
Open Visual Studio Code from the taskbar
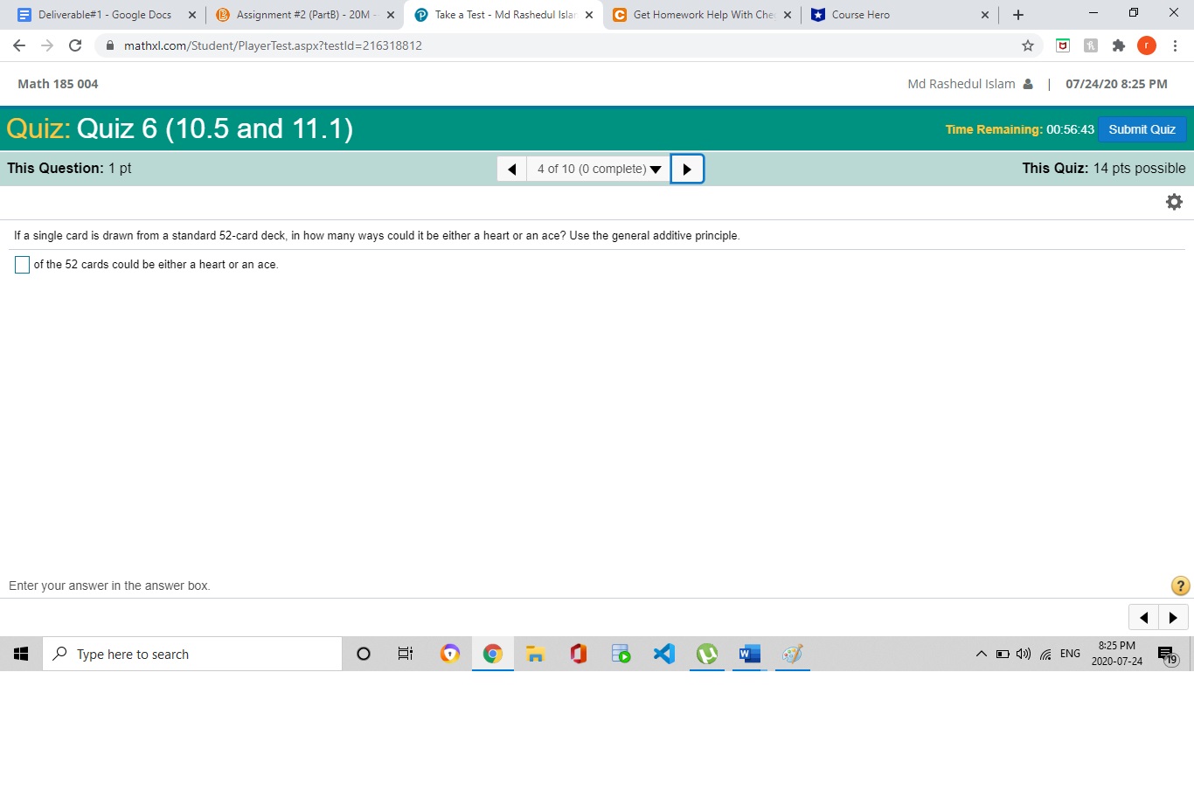[x=663, y=653]
